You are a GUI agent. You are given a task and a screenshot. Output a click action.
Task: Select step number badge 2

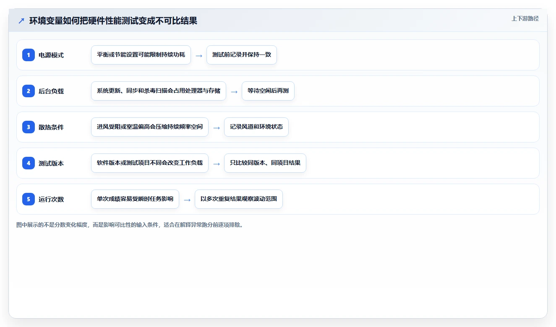pyautogui.click(x=29, y=91)
